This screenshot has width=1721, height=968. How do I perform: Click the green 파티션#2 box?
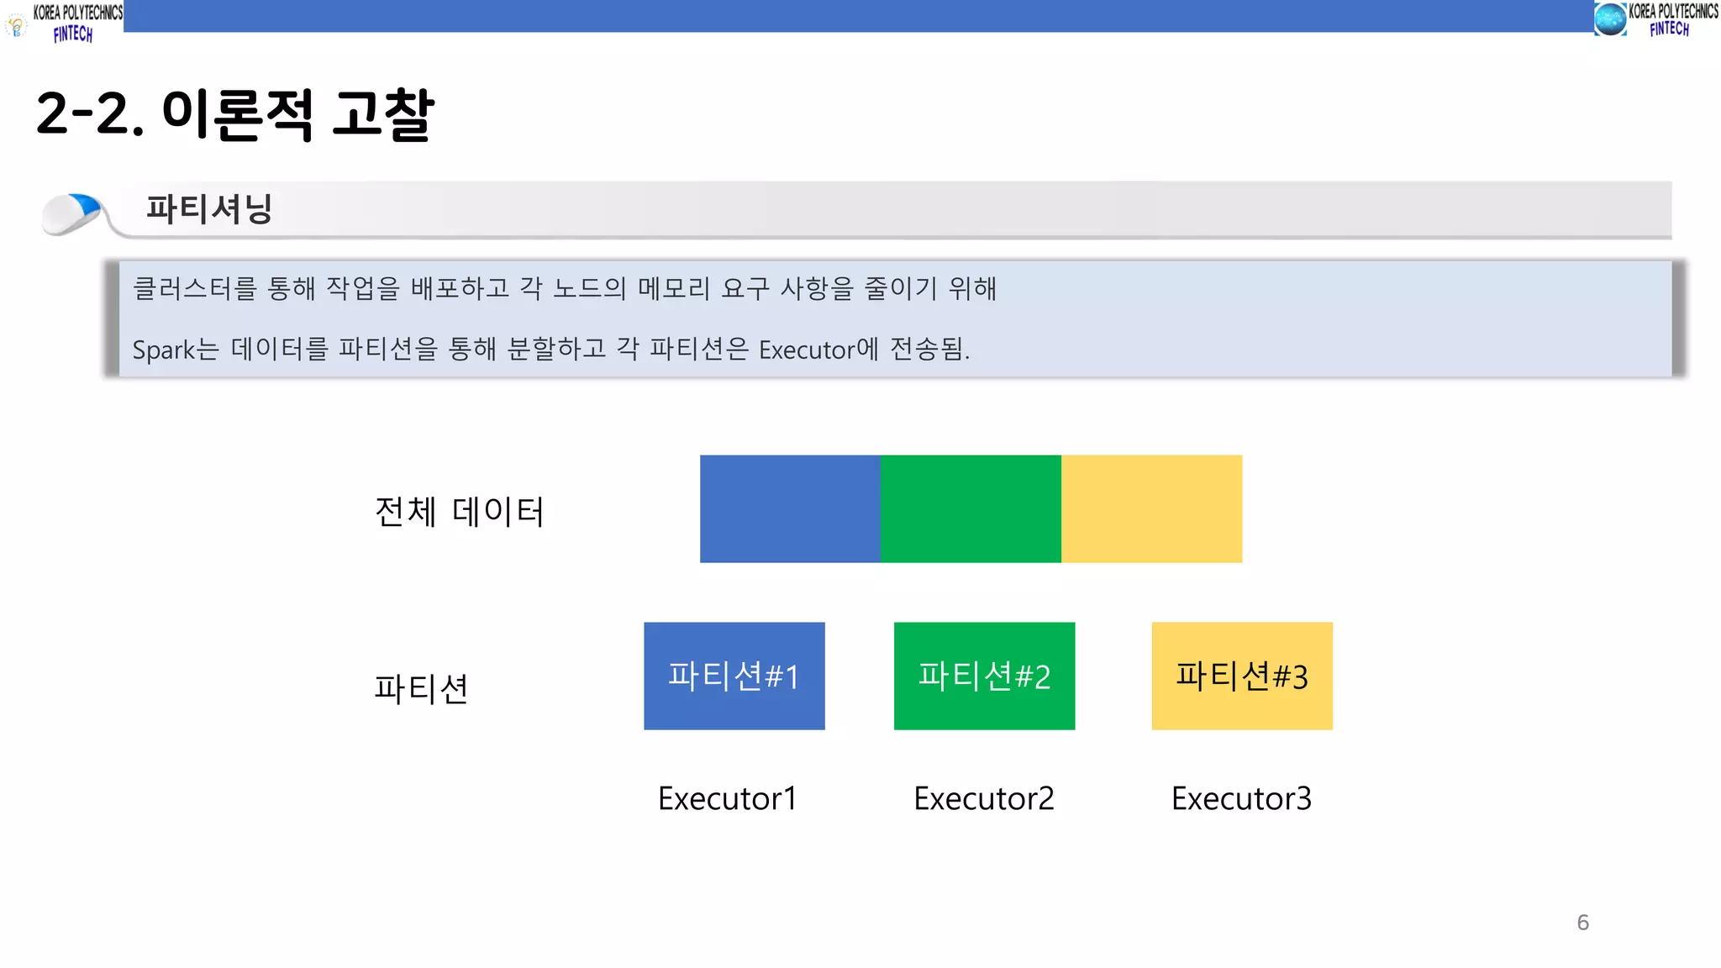tap(984, 676)
